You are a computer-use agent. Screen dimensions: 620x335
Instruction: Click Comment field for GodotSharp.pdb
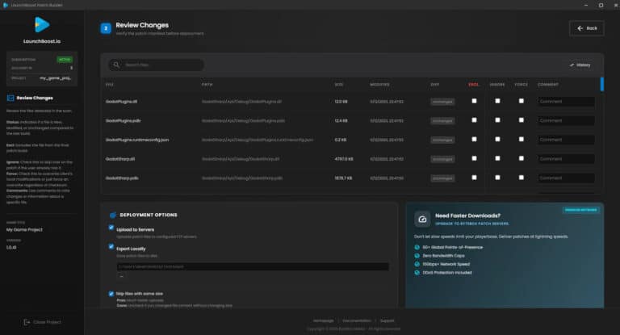(566, 178)
